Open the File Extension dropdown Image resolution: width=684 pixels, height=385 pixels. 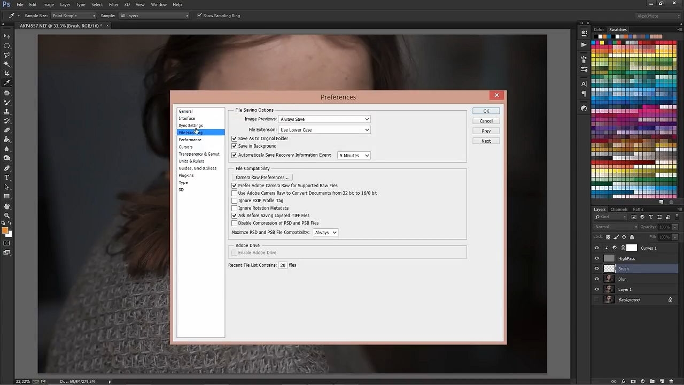tap(324, 130)
